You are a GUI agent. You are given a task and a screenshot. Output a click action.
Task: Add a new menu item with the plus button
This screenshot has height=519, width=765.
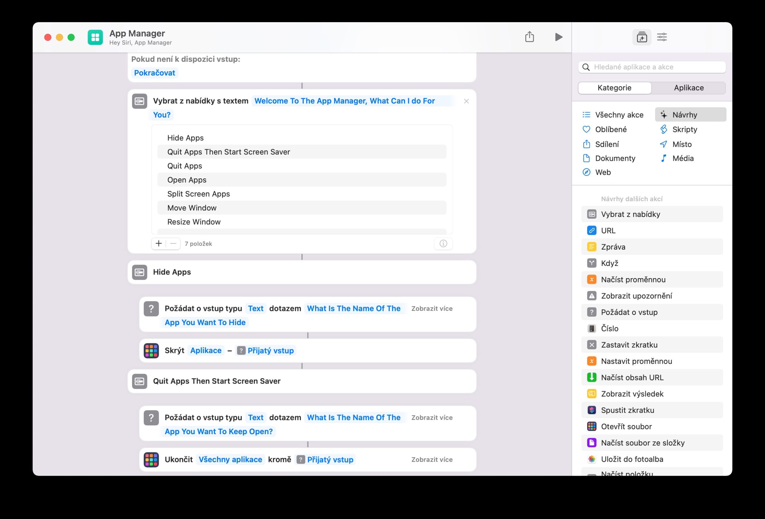point(158,244)
